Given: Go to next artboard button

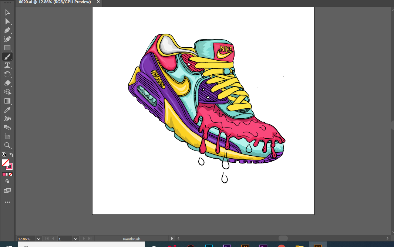Looking at the screenshot, I should [84, 239].
